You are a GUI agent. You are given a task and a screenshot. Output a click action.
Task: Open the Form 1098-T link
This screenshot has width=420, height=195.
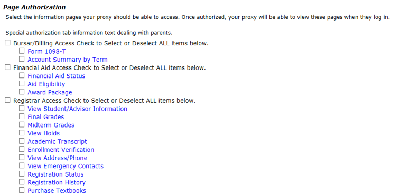pos(46,51)
